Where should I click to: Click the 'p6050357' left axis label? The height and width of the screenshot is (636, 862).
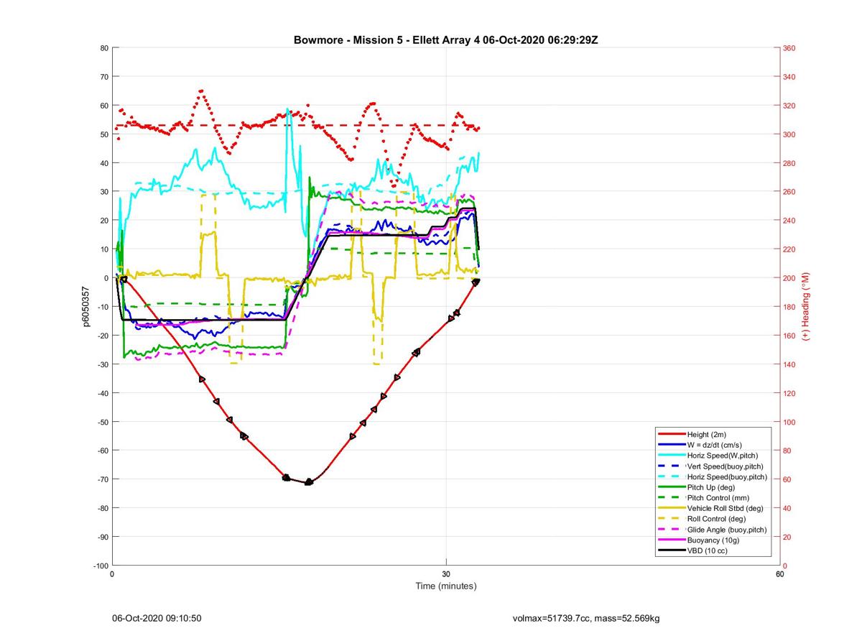pos(86,306)
